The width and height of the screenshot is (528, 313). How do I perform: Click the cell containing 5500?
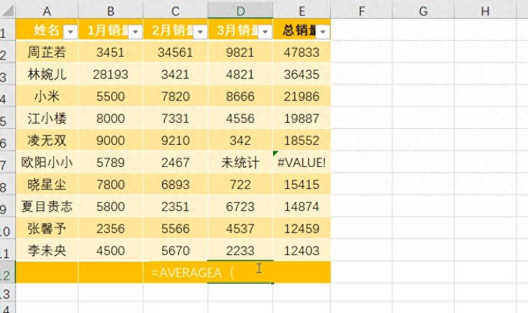click(111, 96)
